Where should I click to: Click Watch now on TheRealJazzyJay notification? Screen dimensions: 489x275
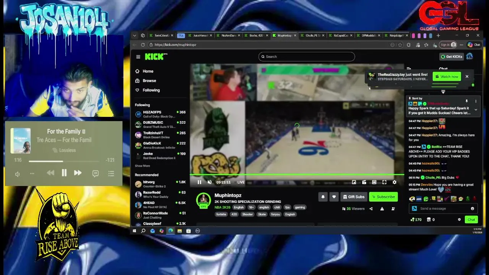pyautogui.click(x=447, y=76)
